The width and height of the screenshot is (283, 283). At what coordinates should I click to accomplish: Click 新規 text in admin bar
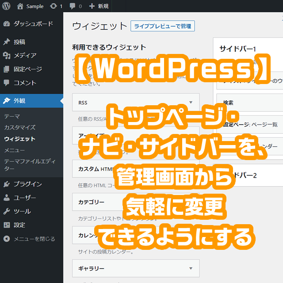[103, 6]
